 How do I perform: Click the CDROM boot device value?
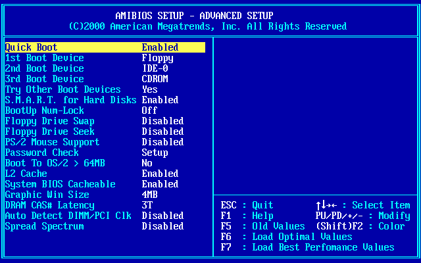click(155, 79)
